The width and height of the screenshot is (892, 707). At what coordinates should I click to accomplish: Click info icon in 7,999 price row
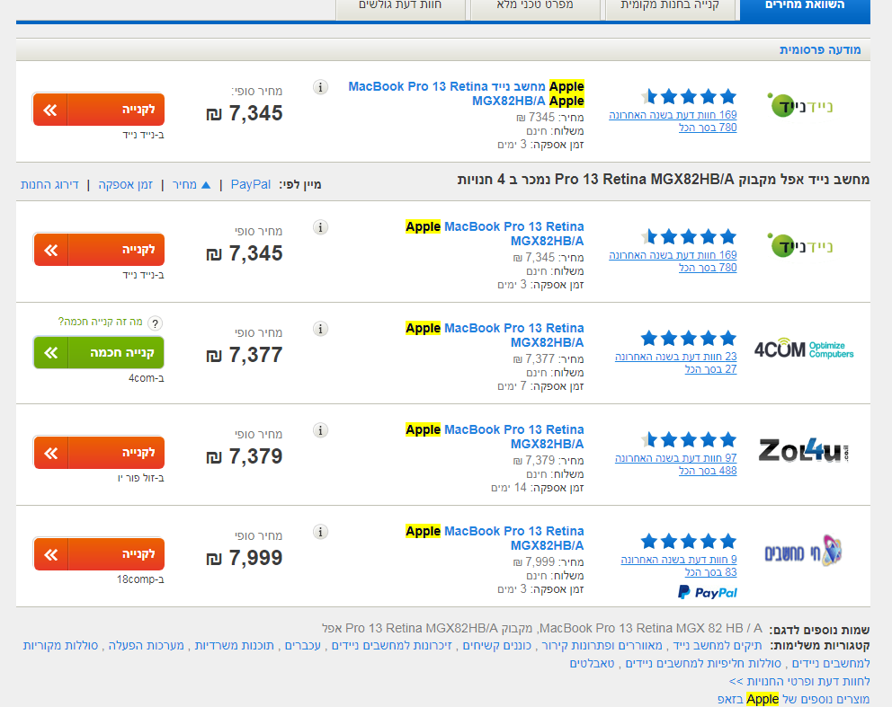[x=320, y=532]
